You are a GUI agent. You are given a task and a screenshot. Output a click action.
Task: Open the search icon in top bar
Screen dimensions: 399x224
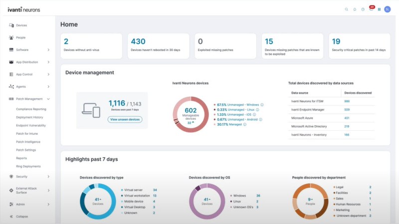coord(346,9)
